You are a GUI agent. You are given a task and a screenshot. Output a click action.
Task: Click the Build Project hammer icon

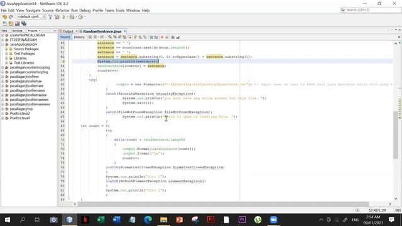[50, 17]
